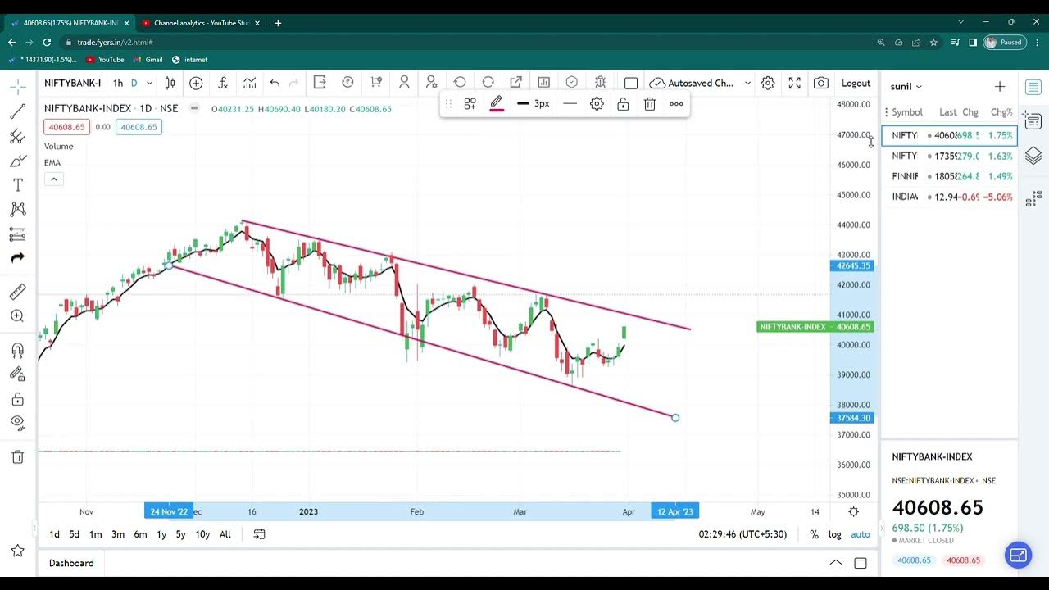The image size is (1049, 590).
Task: Click the bar chart report icon
Action: [543, 83]
